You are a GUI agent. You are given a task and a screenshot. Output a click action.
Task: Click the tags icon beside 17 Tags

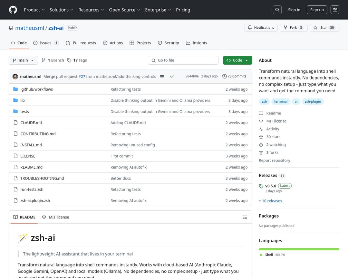click(x=69, y=60)
